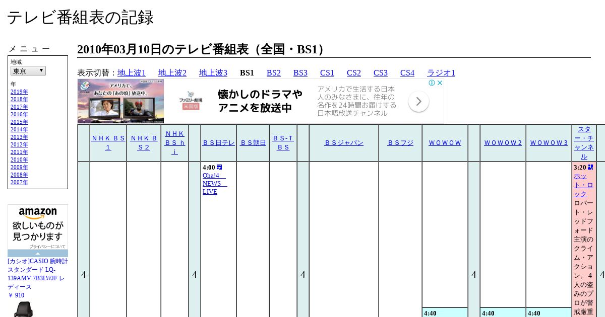Switch to ラジオ1 listing
The width and height of the screenshot is (605, 317).
pos(441,73)
